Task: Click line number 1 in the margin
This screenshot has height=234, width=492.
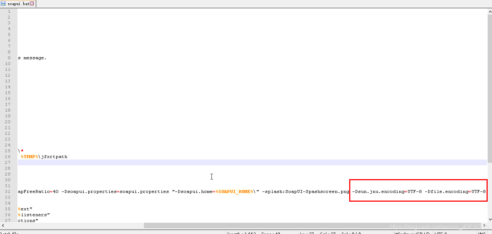Action: 9,11
